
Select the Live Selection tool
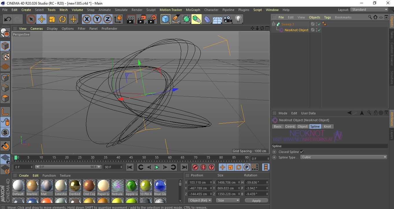(31, 19)
